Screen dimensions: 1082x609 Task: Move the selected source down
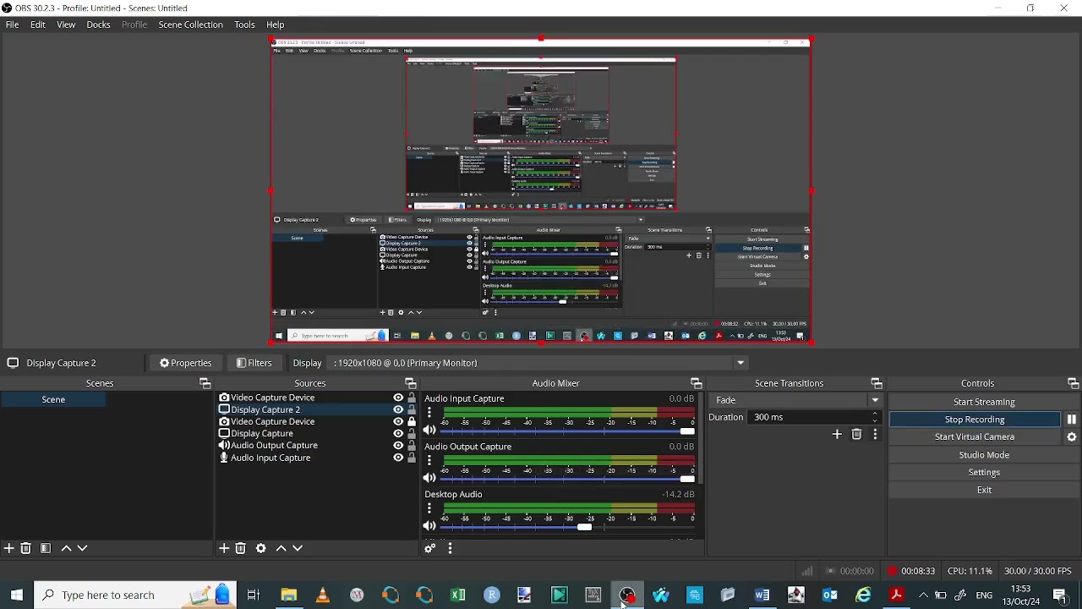click(298, 549)
